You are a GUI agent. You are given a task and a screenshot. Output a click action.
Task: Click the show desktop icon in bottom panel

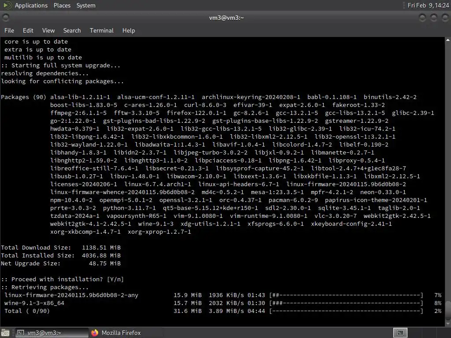click(5, 333)
